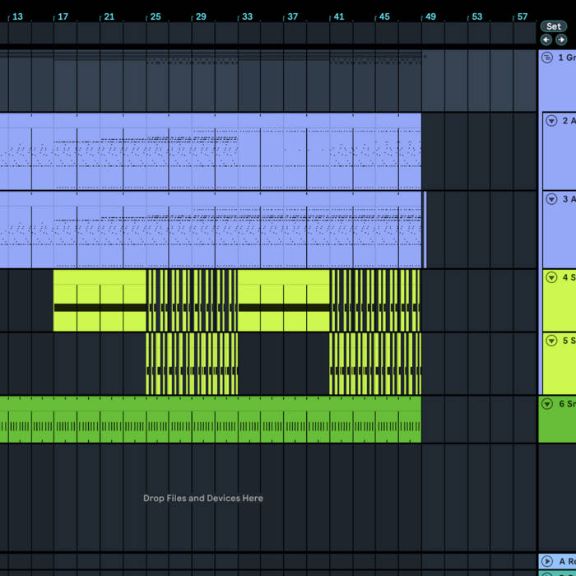Select the track 6 header name

click(567, 404)
